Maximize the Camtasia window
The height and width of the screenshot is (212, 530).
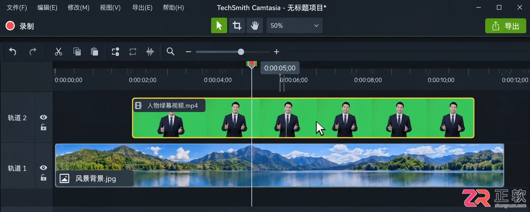coord(499,7)
